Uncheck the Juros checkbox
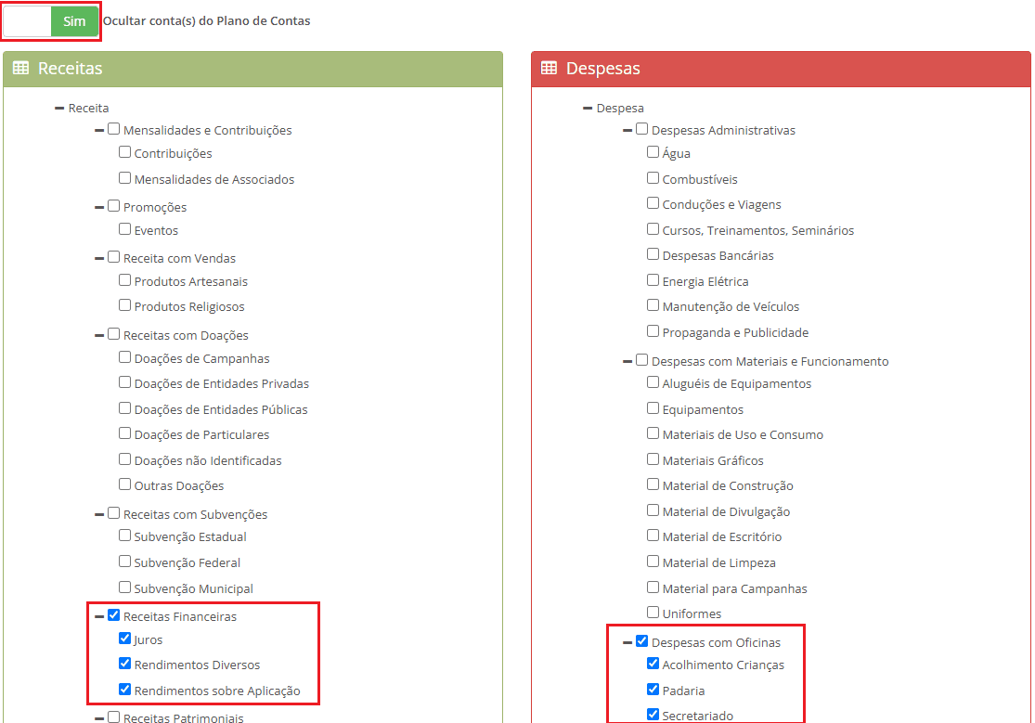 tap(124, 639)
